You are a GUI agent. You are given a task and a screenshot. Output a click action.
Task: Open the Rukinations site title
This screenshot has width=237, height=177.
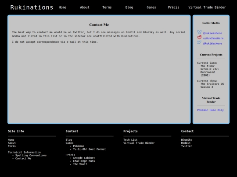coord(32,7)
